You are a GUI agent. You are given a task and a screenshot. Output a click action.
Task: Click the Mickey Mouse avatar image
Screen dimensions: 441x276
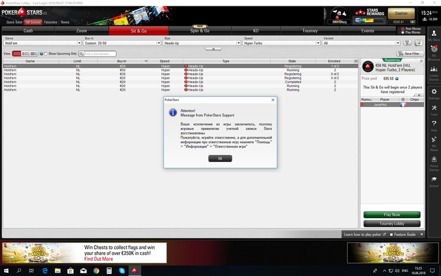click(339, 14)
